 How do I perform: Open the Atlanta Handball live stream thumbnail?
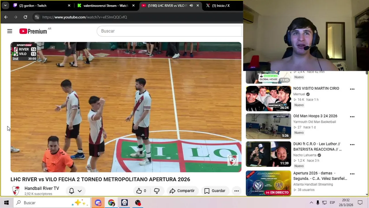pos(269,183)
